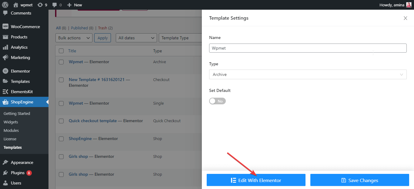The height and width of the screenshot is (189, 414).
Task: Click the save icon on Save Changes
Action: pos(344,180)
